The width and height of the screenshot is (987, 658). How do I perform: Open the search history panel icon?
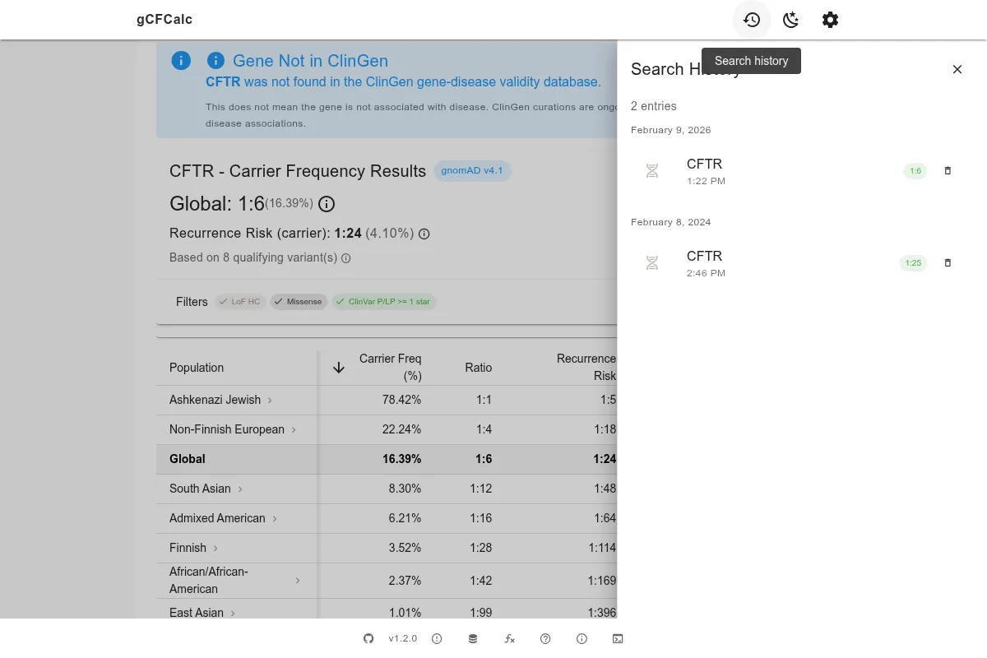click(751, 20)
